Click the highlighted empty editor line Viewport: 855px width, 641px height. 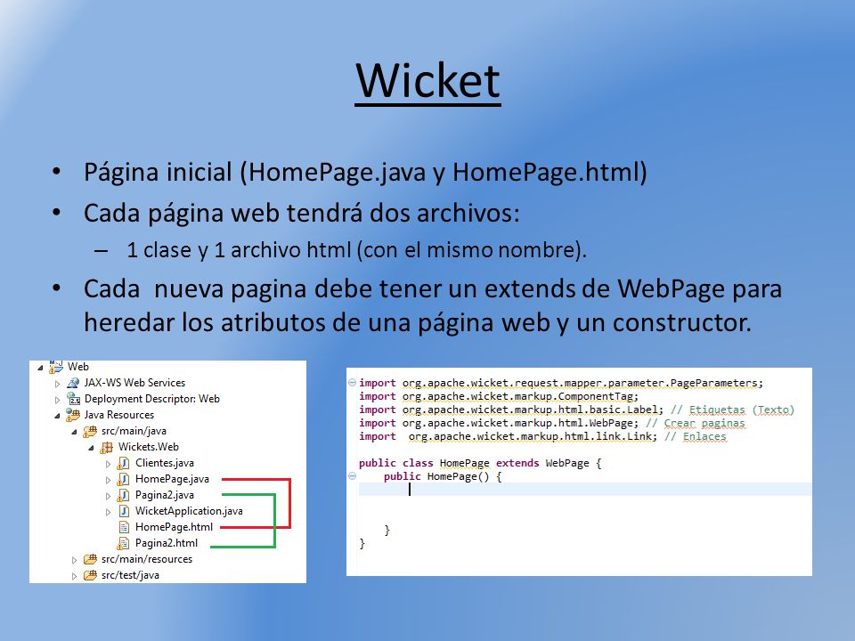point(585,490)
